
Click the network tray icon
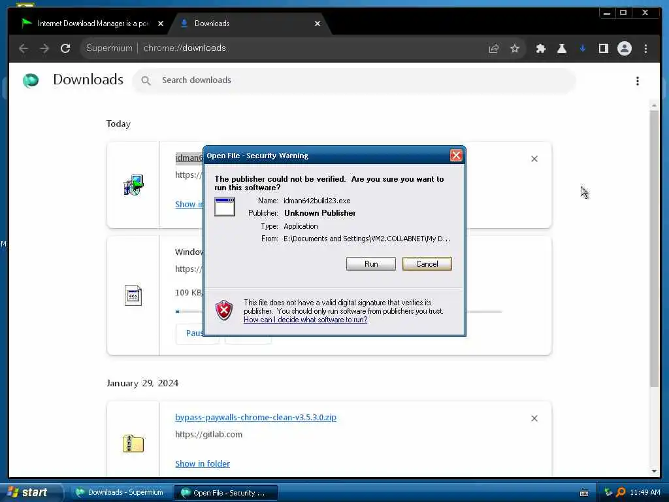point(608,493)
